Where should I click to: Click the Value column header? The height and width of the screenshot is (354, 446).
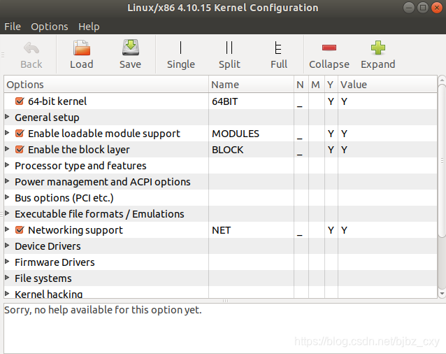(x=387, y=85)
